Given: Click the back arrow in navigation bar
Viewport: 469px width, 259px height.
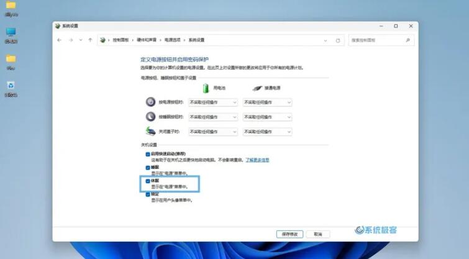Looking at the screenshot, I should [59, 40].
